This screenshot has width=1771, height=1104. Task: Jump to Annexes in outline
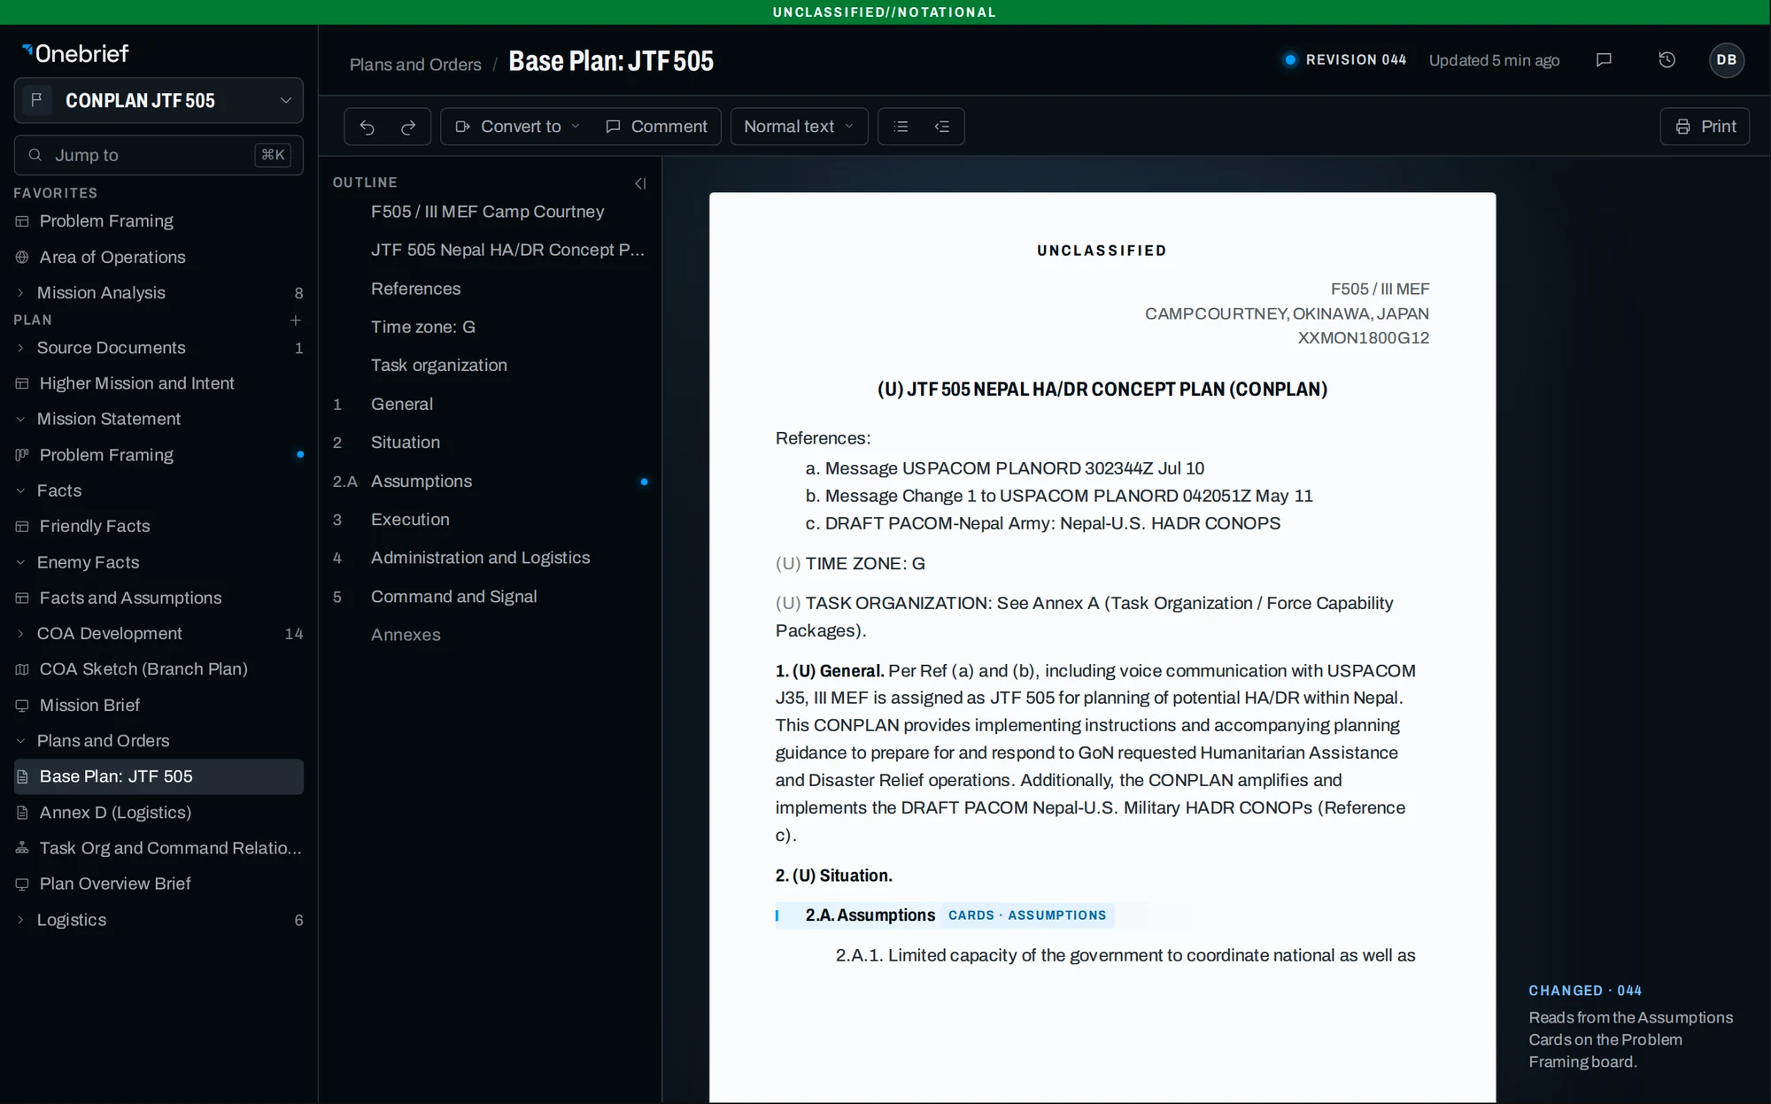[x=490, y=635]
